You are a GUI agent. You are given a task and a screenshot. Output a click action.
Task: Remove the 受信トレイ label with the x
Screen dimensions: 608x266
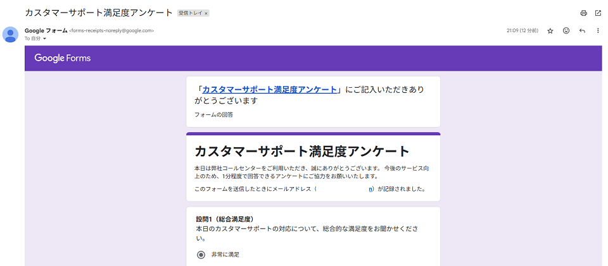[206, 13]
